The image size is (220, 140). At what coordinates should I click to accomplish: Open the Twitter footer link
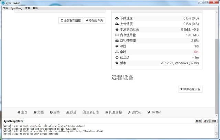point(154,112)
